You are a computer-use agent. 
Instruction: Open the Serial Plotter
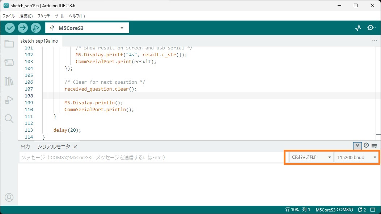[358, 28]
